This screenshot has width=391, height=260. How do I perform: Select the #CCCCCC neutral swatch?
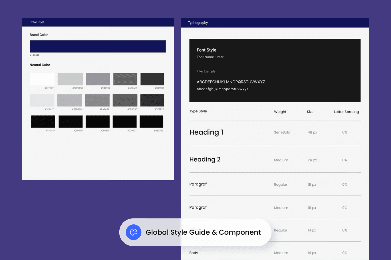(70, 79)
